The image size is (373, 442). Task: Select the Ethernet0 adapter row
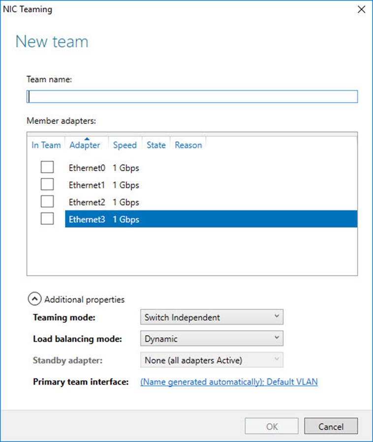[x=211, y=168]
